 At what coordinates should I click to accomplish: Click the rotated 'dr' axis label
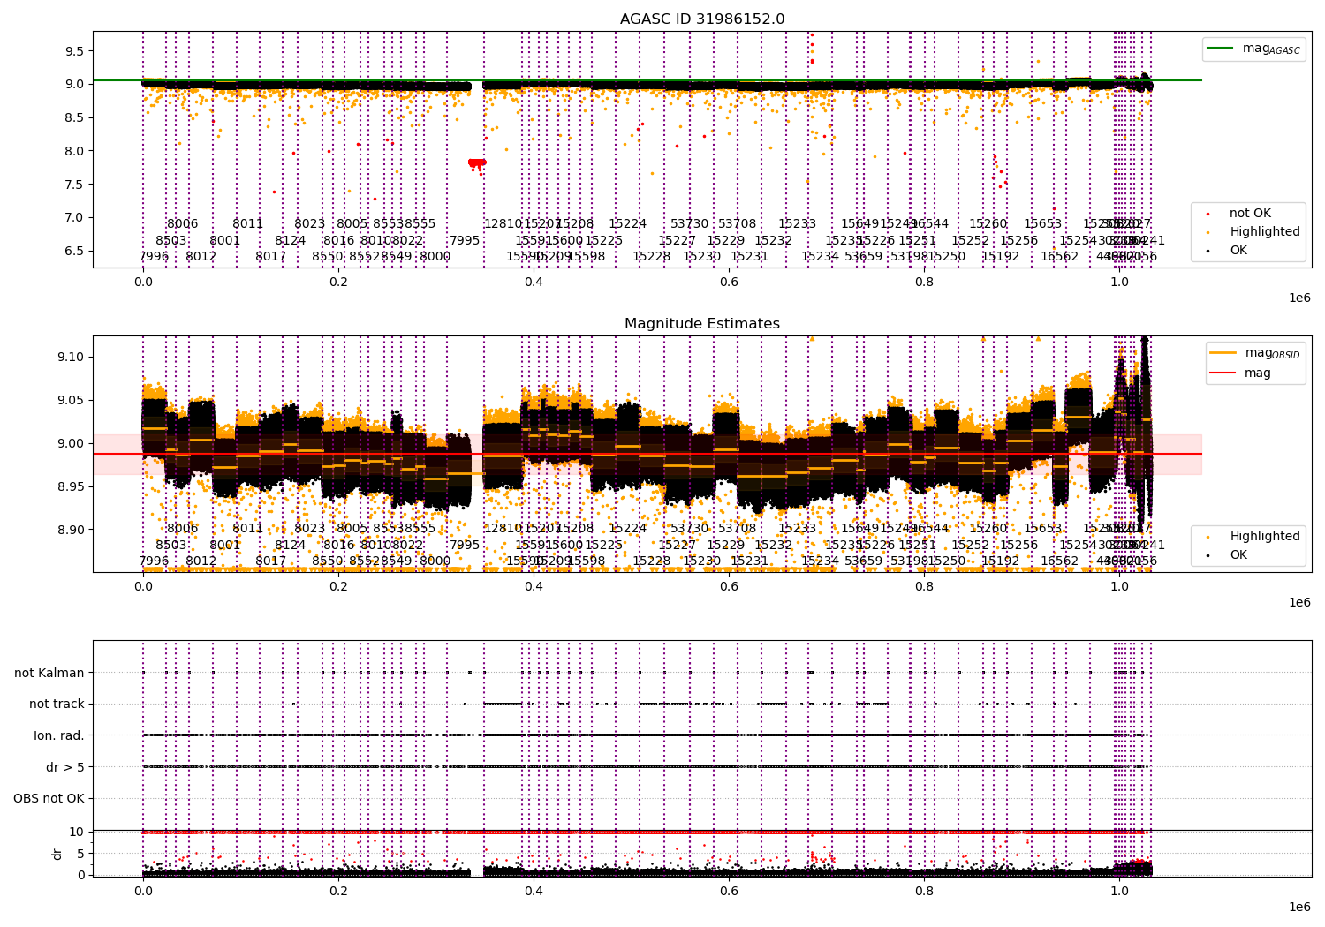click(x=57, y=854)
